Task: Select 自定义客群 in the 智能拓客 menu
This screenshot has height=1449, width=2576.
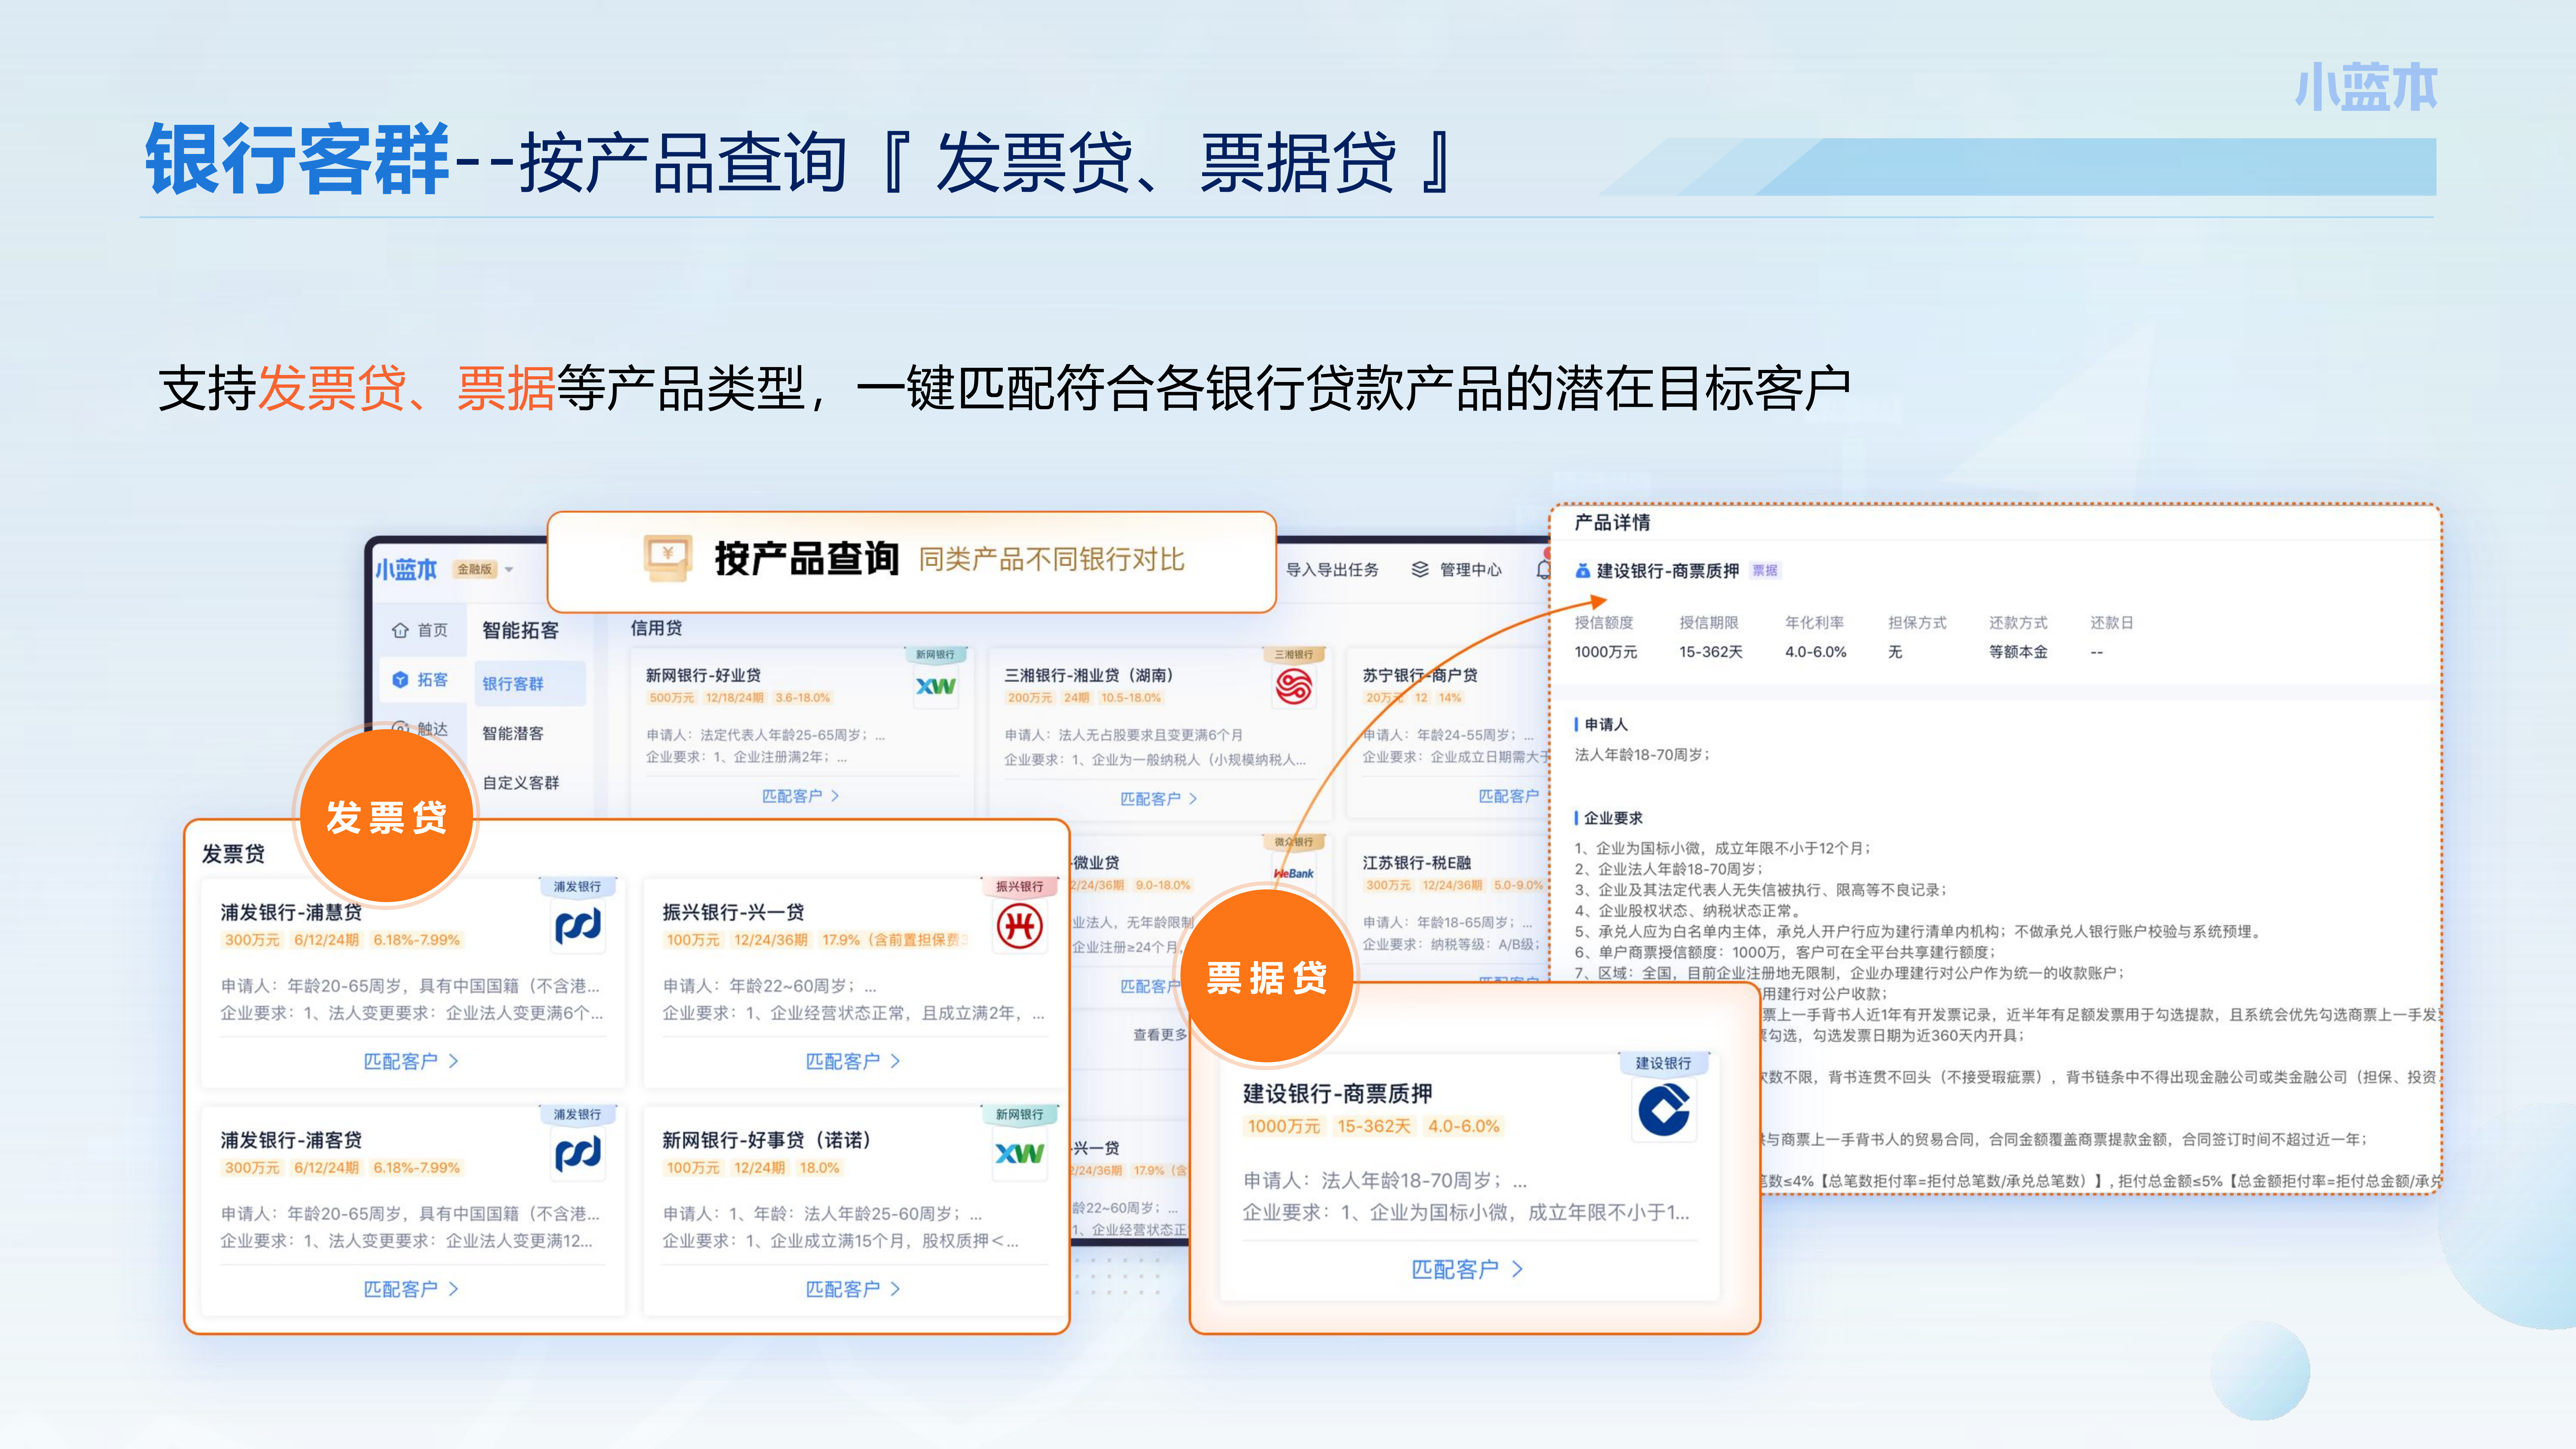Action: (521, 783)
